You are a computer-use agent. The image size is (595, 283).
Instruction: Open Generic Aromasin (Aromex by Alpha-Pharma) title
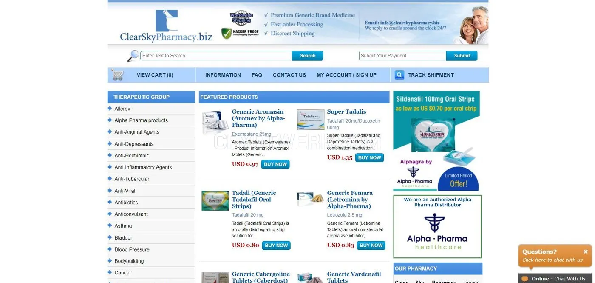coord(258,118)
